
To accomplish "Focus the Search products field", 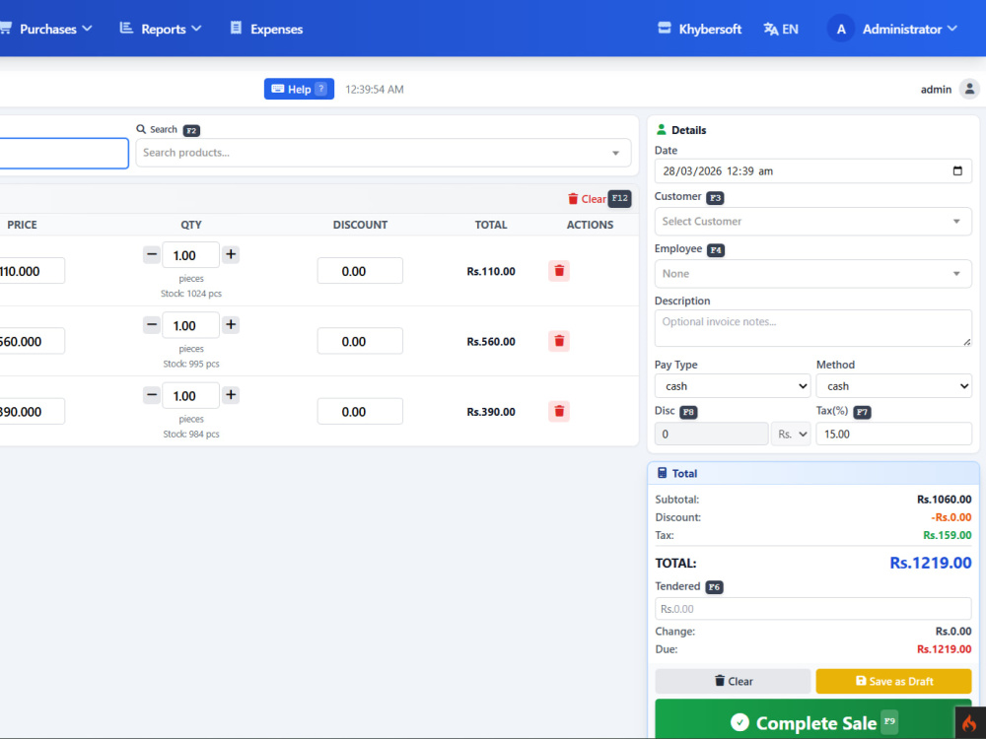I will click(x=383, y=153).
